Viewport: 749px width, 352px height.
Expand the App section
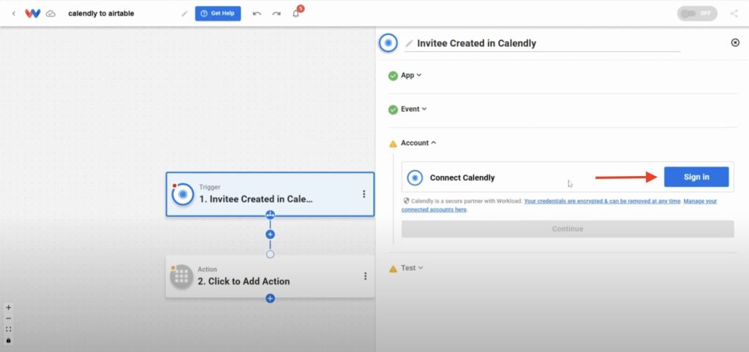tap(411, 75)
